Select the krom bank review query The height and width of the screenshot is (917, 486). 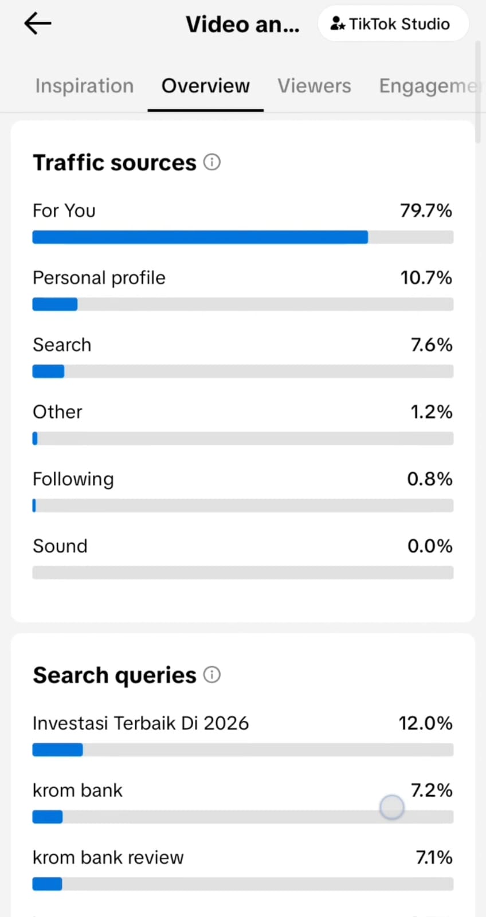[108, 857]
